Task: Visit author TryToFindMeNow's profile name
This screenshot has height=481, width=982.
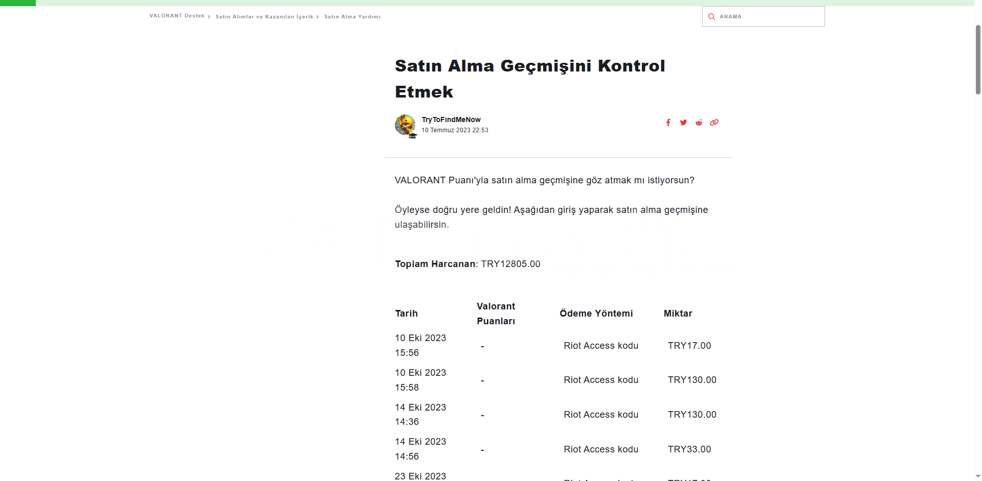Action: pos(451,119)
